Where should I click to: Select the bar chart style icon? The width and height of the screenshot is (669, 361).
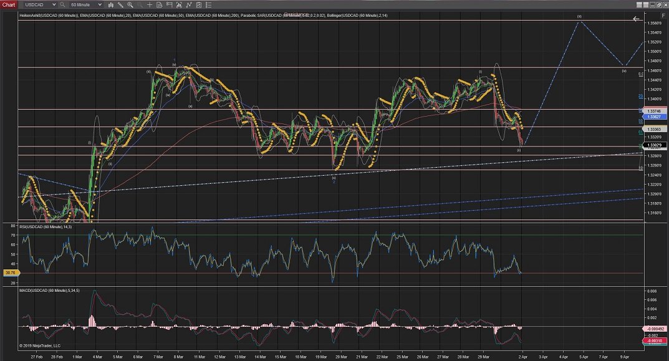111,6
